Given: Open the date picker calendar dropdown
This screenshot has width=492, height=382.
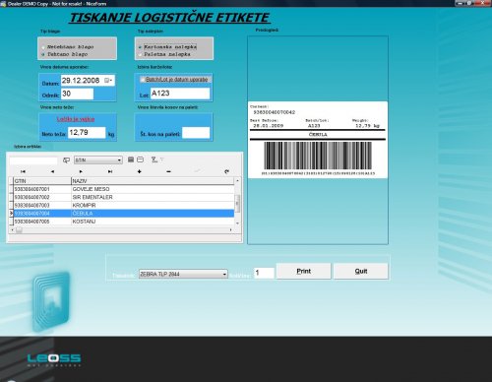Looking at the screenshot, I should click(108, 81).
